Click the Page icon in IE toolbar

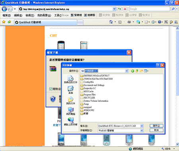click(146, 22)
